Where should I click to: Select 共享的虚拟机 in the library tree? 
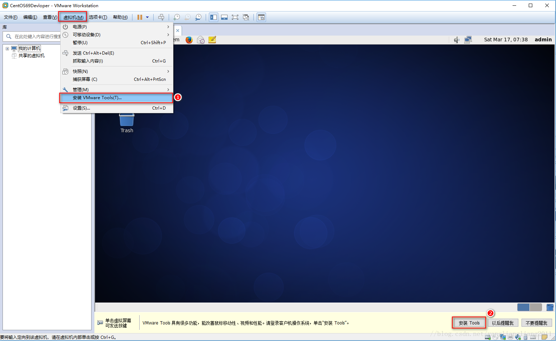click(x=32, y=56)
